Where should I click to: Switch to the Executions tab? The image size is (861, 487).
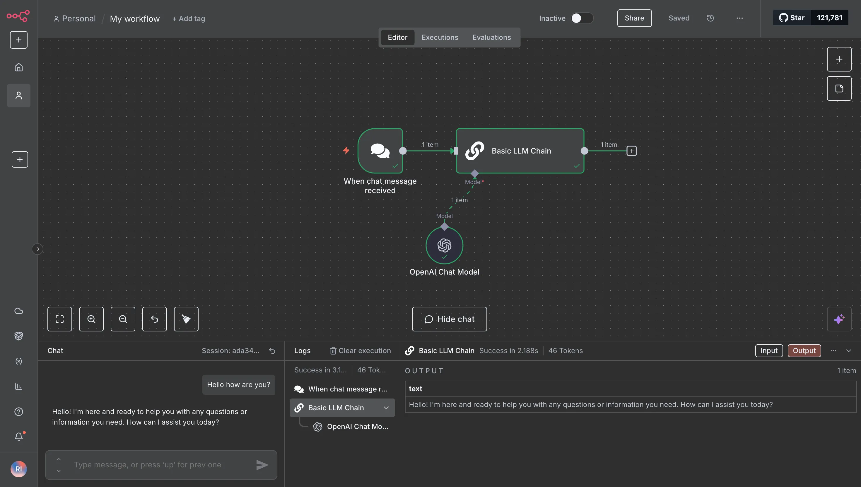(x=440, y=38)
